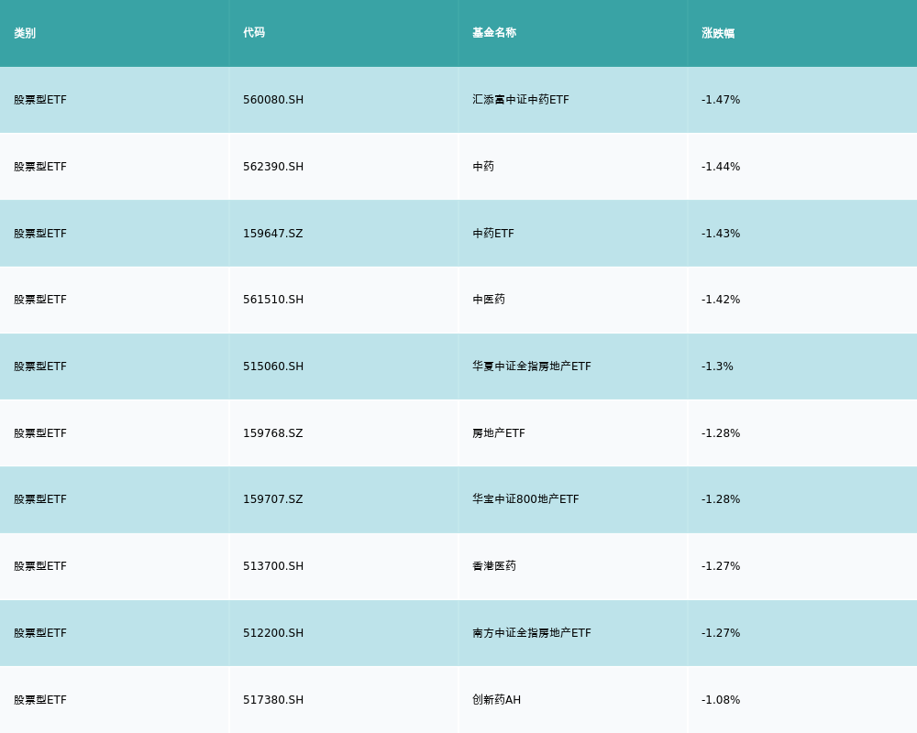Click the -1.3% change value
Image resolution: width=917 pixels, height=733 pixels.
(x=717, y=366)
